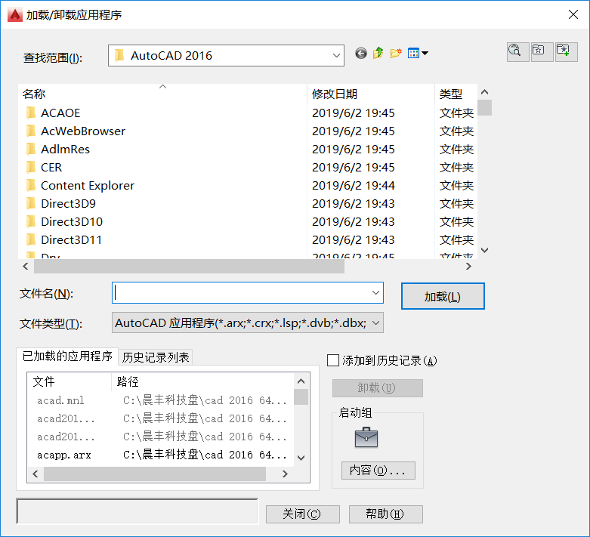
Task: Expand the 查找范围 AutoCAD 2016 dropdown
Action: tap(336, 55)
